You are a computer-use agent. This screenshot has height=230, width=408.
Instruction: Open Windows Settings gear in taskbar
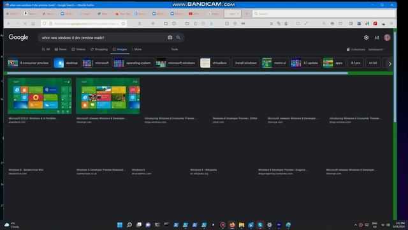click(270, 225)
